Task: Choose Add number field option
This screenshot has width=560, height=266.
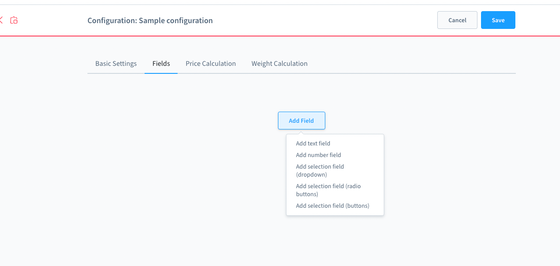Action: pos(319,155)
